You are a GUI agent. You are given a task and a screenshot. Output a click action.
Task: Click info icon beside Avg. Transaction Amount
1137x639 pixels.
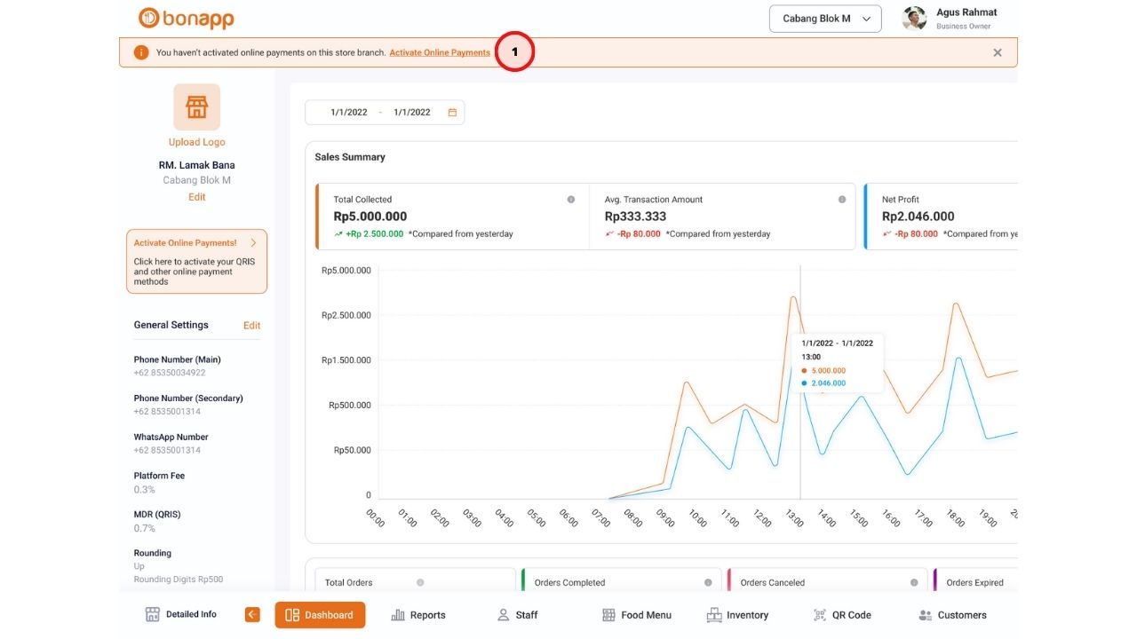click(842, 200)
